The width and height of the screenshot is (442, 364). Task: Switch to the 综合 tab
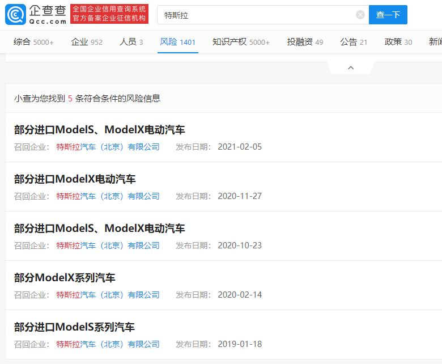click(33, 42)
